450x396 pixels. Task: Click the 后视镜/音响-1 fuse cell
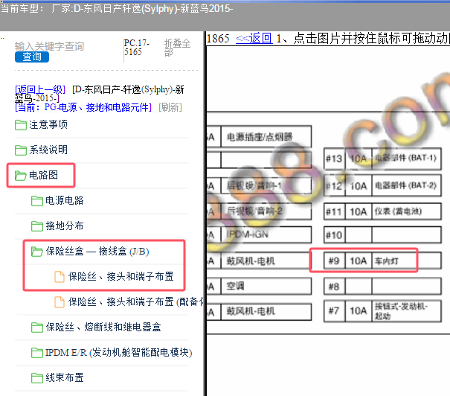coord(266,186)
